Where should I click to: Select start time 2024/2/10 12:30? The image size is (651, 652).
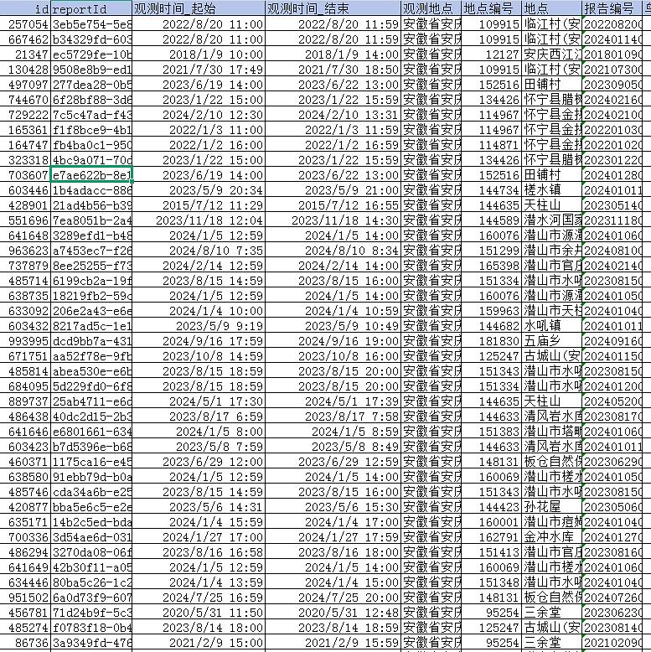tap(199, 115)
